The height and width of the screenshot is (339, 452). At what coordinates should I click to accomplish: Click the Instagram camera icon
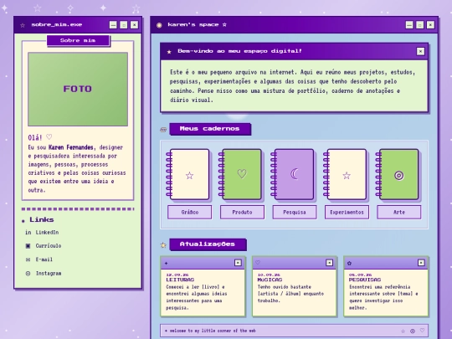tap(28, 273)
